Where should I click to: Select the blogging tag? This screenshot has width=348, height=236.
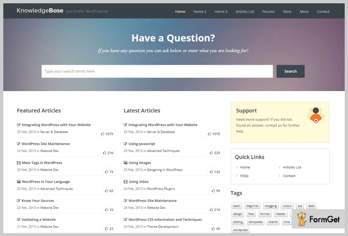(271, 206)
